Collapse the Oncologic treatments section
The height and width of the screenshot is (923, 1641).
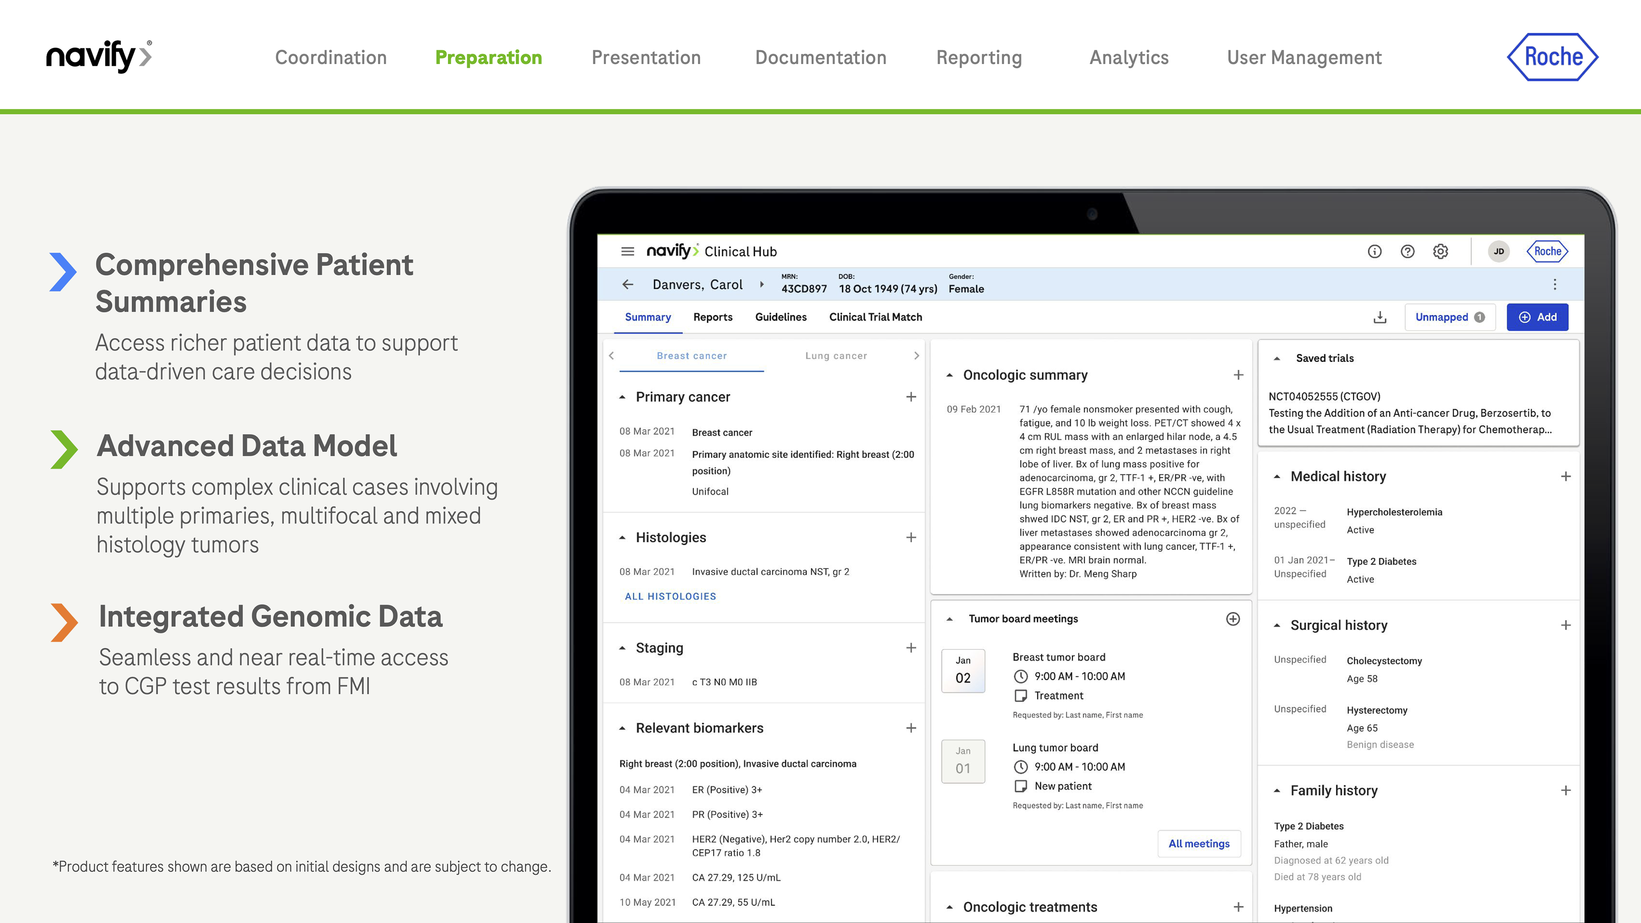[x=949, y=907]
